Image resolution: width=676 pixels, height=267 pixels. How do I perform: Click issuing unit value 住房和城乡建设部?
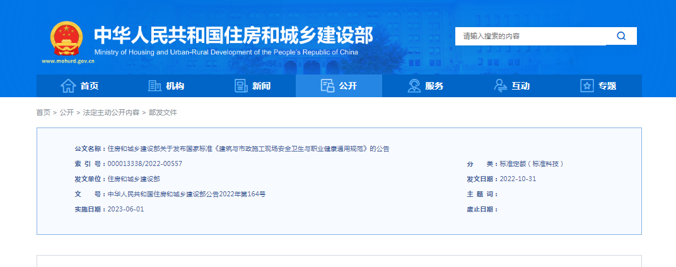[134, 179]
